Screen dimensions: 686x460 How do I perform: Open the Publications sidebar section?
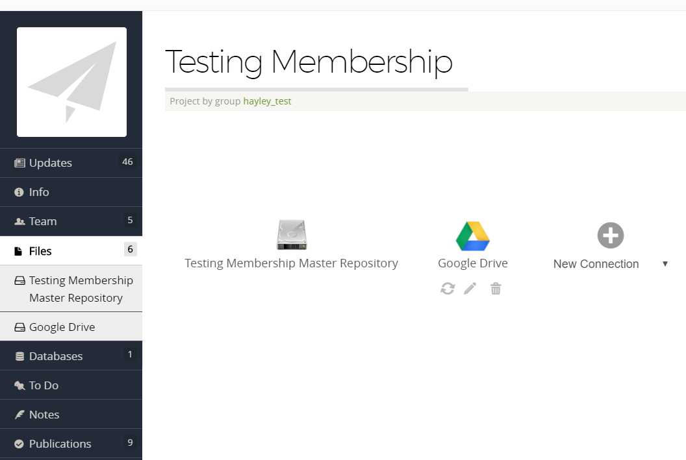pos(60,444)
